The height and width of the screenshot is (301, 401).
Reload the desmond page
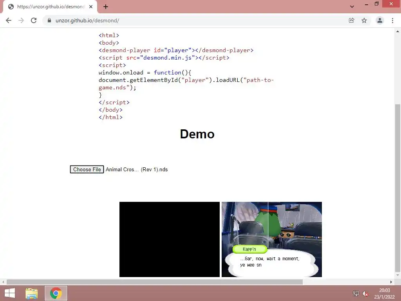pos(34,20)
